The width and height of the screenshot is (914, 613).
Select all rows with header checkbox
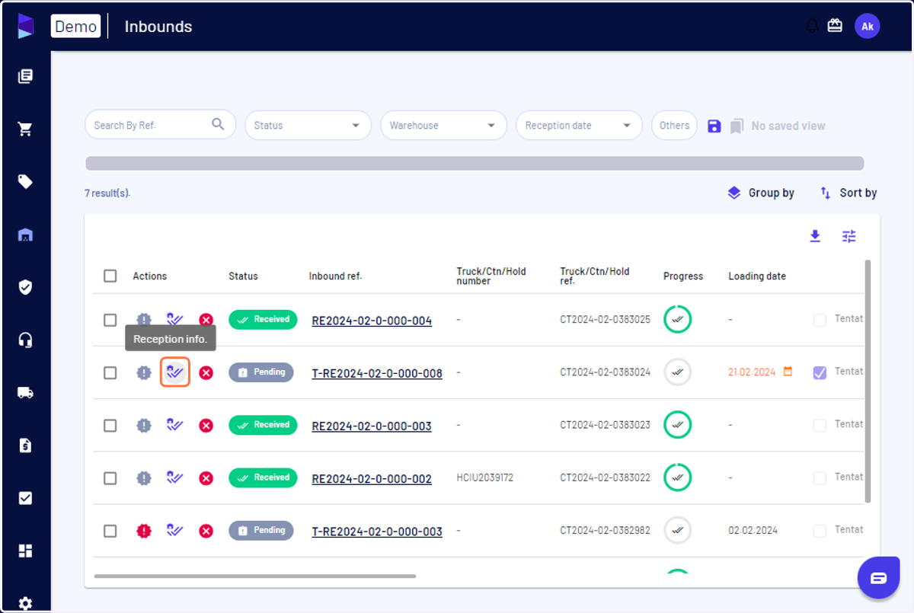(x=110, y=276)
